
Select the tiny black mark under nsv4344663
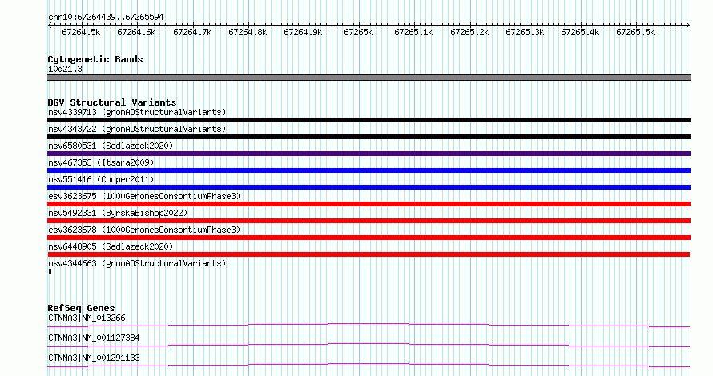pos(50,271)
